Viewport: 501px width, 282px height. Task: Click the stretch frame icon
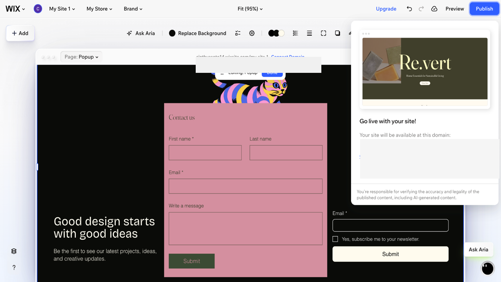(323, 33)
